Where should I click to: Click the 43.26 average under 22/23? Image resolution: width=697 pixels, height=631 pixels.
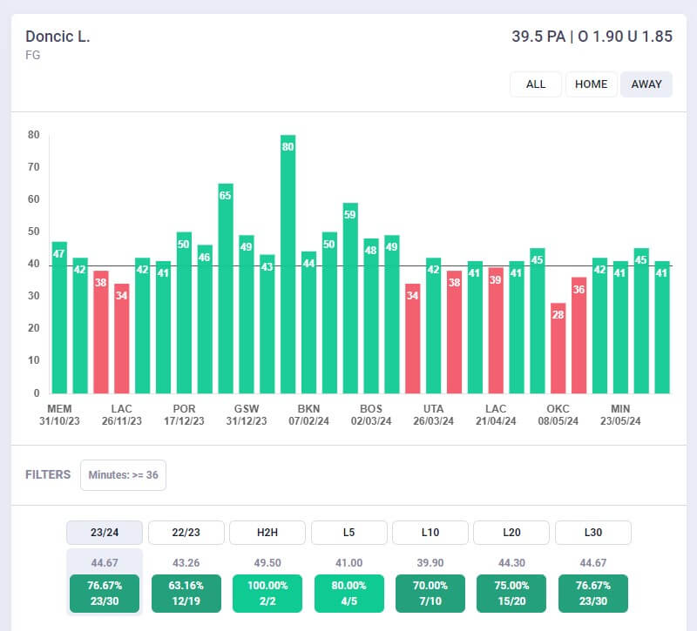click(186, 563)
